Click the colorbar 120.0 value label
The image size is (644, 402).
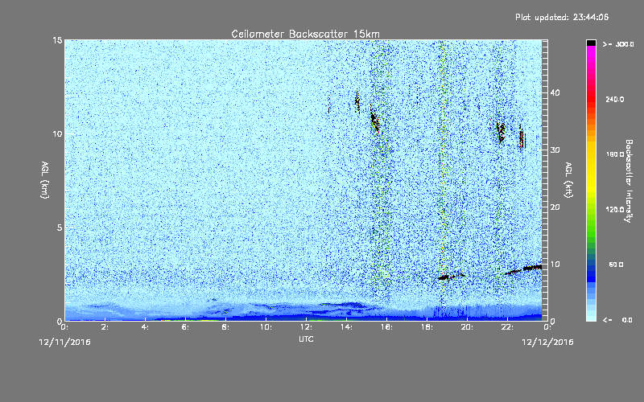point(615,209)
